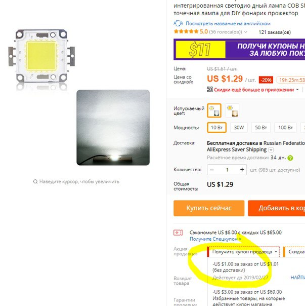305x306 pixels.
Task: Click the green delivery time help icon
Action: pos(290,158)
